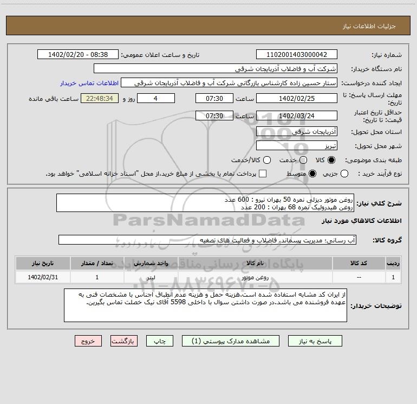This screenshot has height=404, width=417.
Task: Click the تعداد / مقدار column header
Action: coord(97,263)
